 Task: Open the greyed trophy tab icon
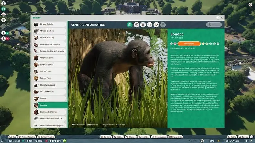[x=163, y=25]
